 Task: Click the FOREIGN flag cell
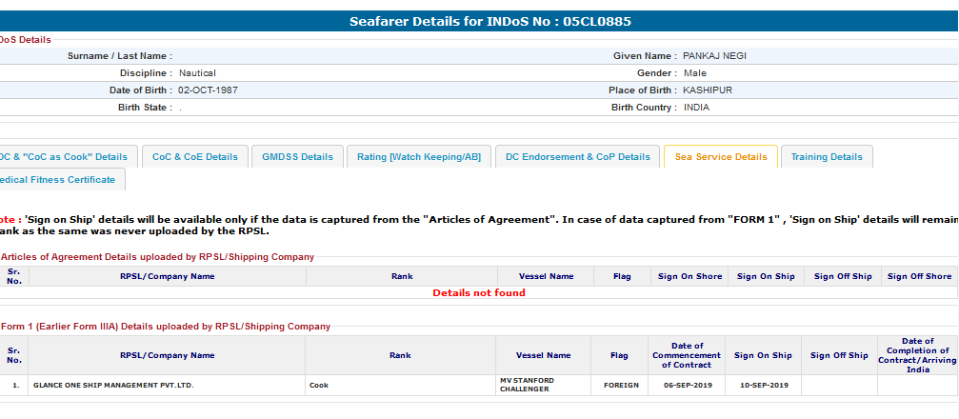(x=621, y=386)
